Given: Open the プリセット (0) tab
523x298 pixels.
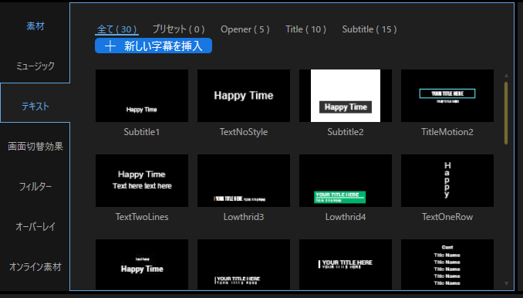Looking at the screenshot, I should (x=178, y=29).
